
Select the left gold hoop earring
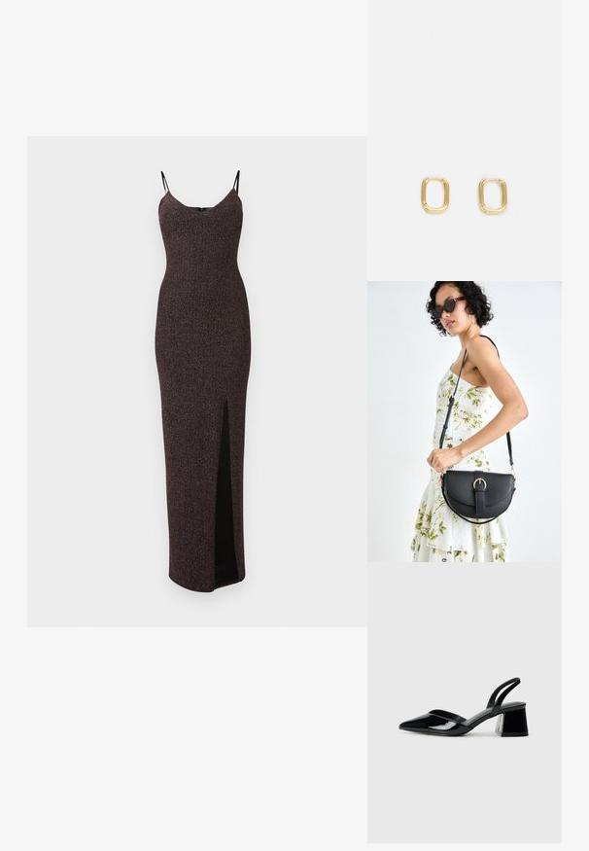(x=435, y=195)
